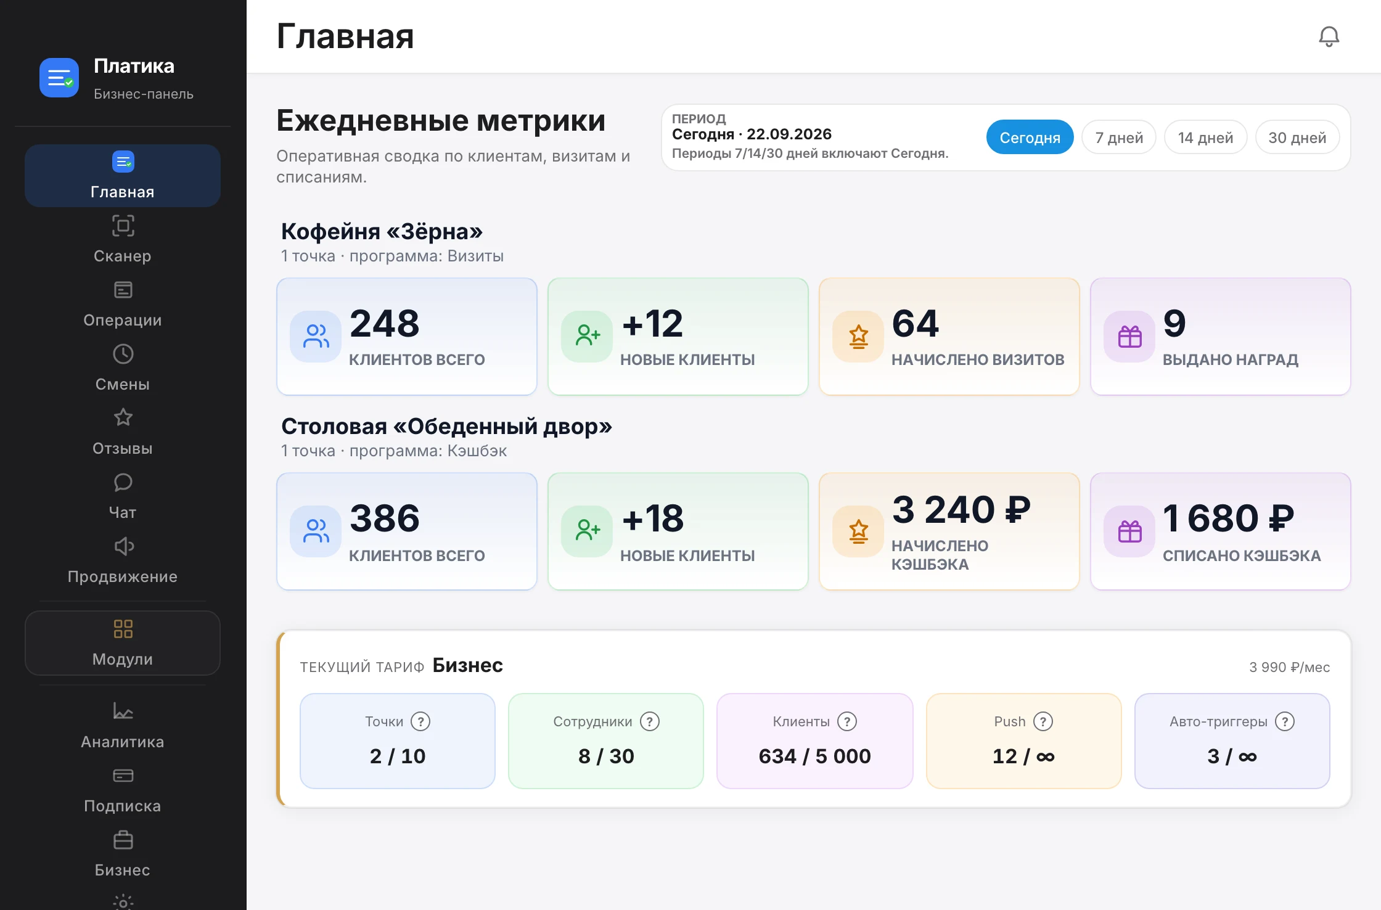
Task: Click new-user icon on +18 card
Action: pos(587,531)
